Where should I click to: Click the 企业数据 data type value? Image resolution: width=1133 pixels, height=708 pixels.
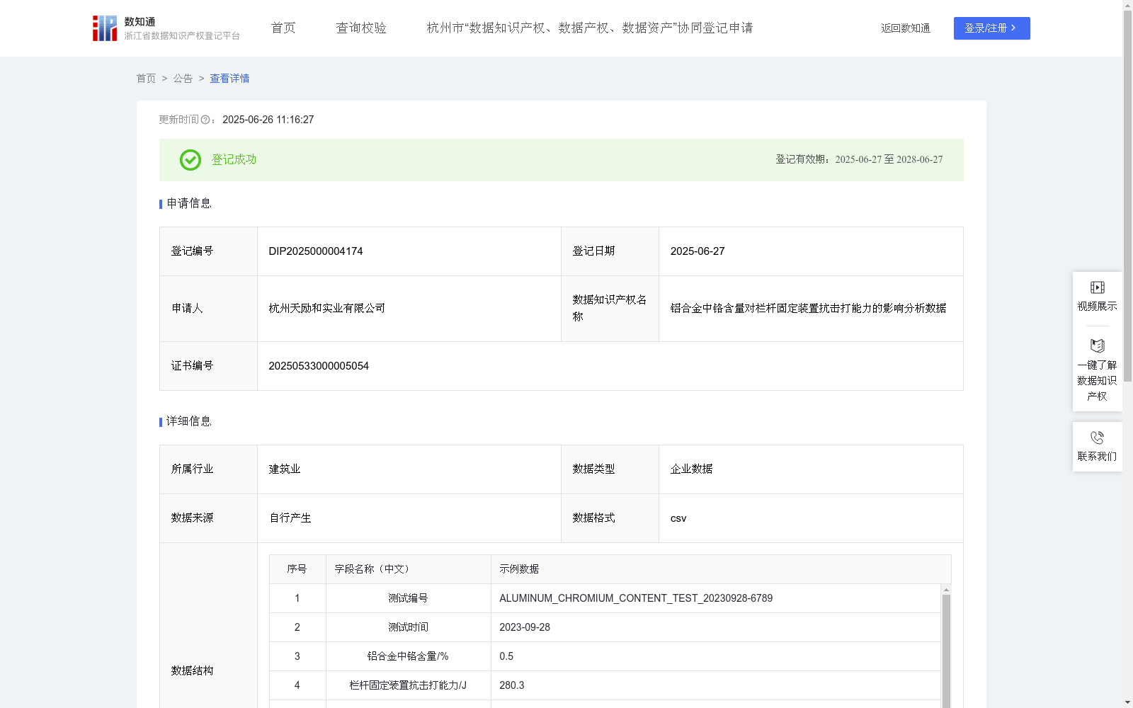(x=692, y=469)
